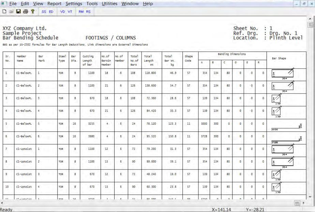Click the X coordinate readout in status bar

click(x=222, y=209)
